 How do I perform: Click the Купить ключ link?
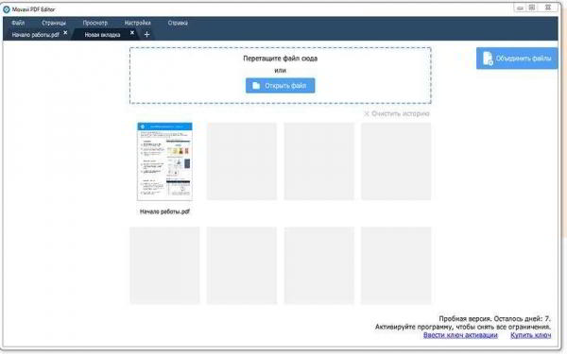[530, 335]
